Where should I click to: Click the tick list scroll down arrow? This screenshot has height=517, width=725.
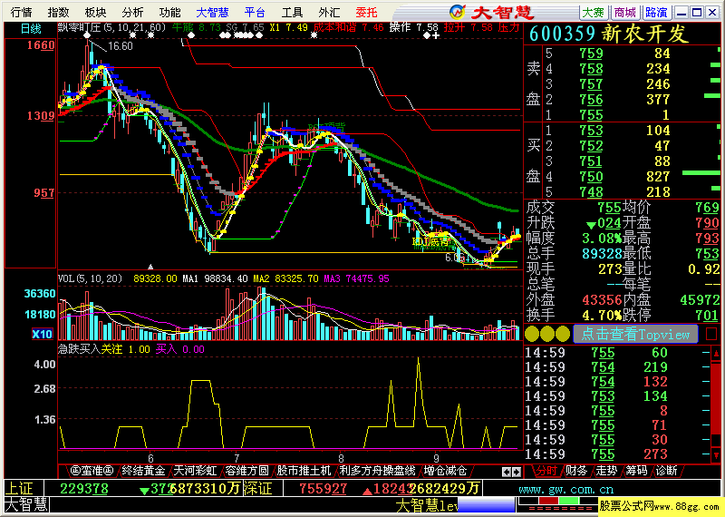(x=716, y=454)
